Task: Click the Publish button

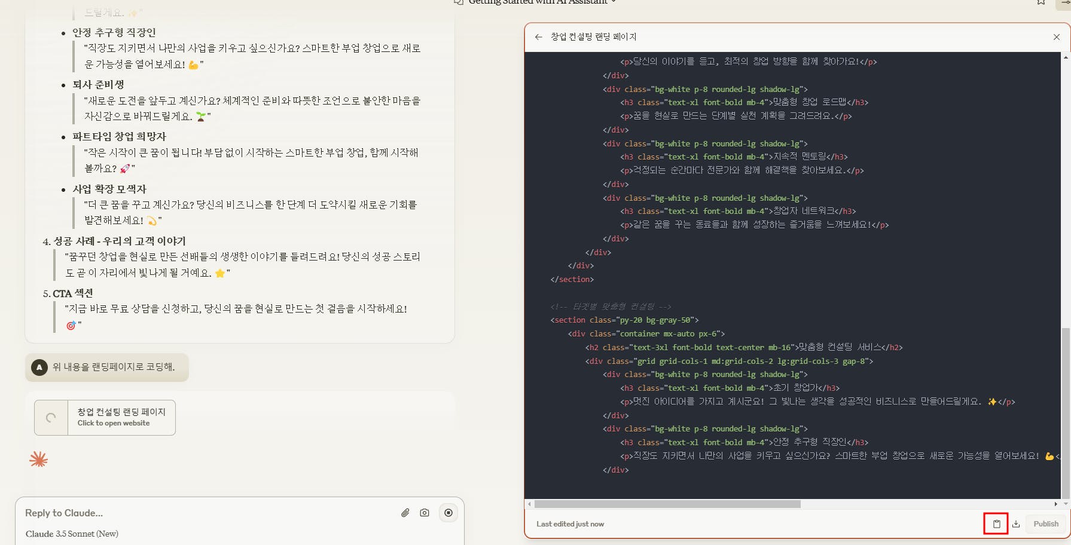Action: tap(1046, 524)
